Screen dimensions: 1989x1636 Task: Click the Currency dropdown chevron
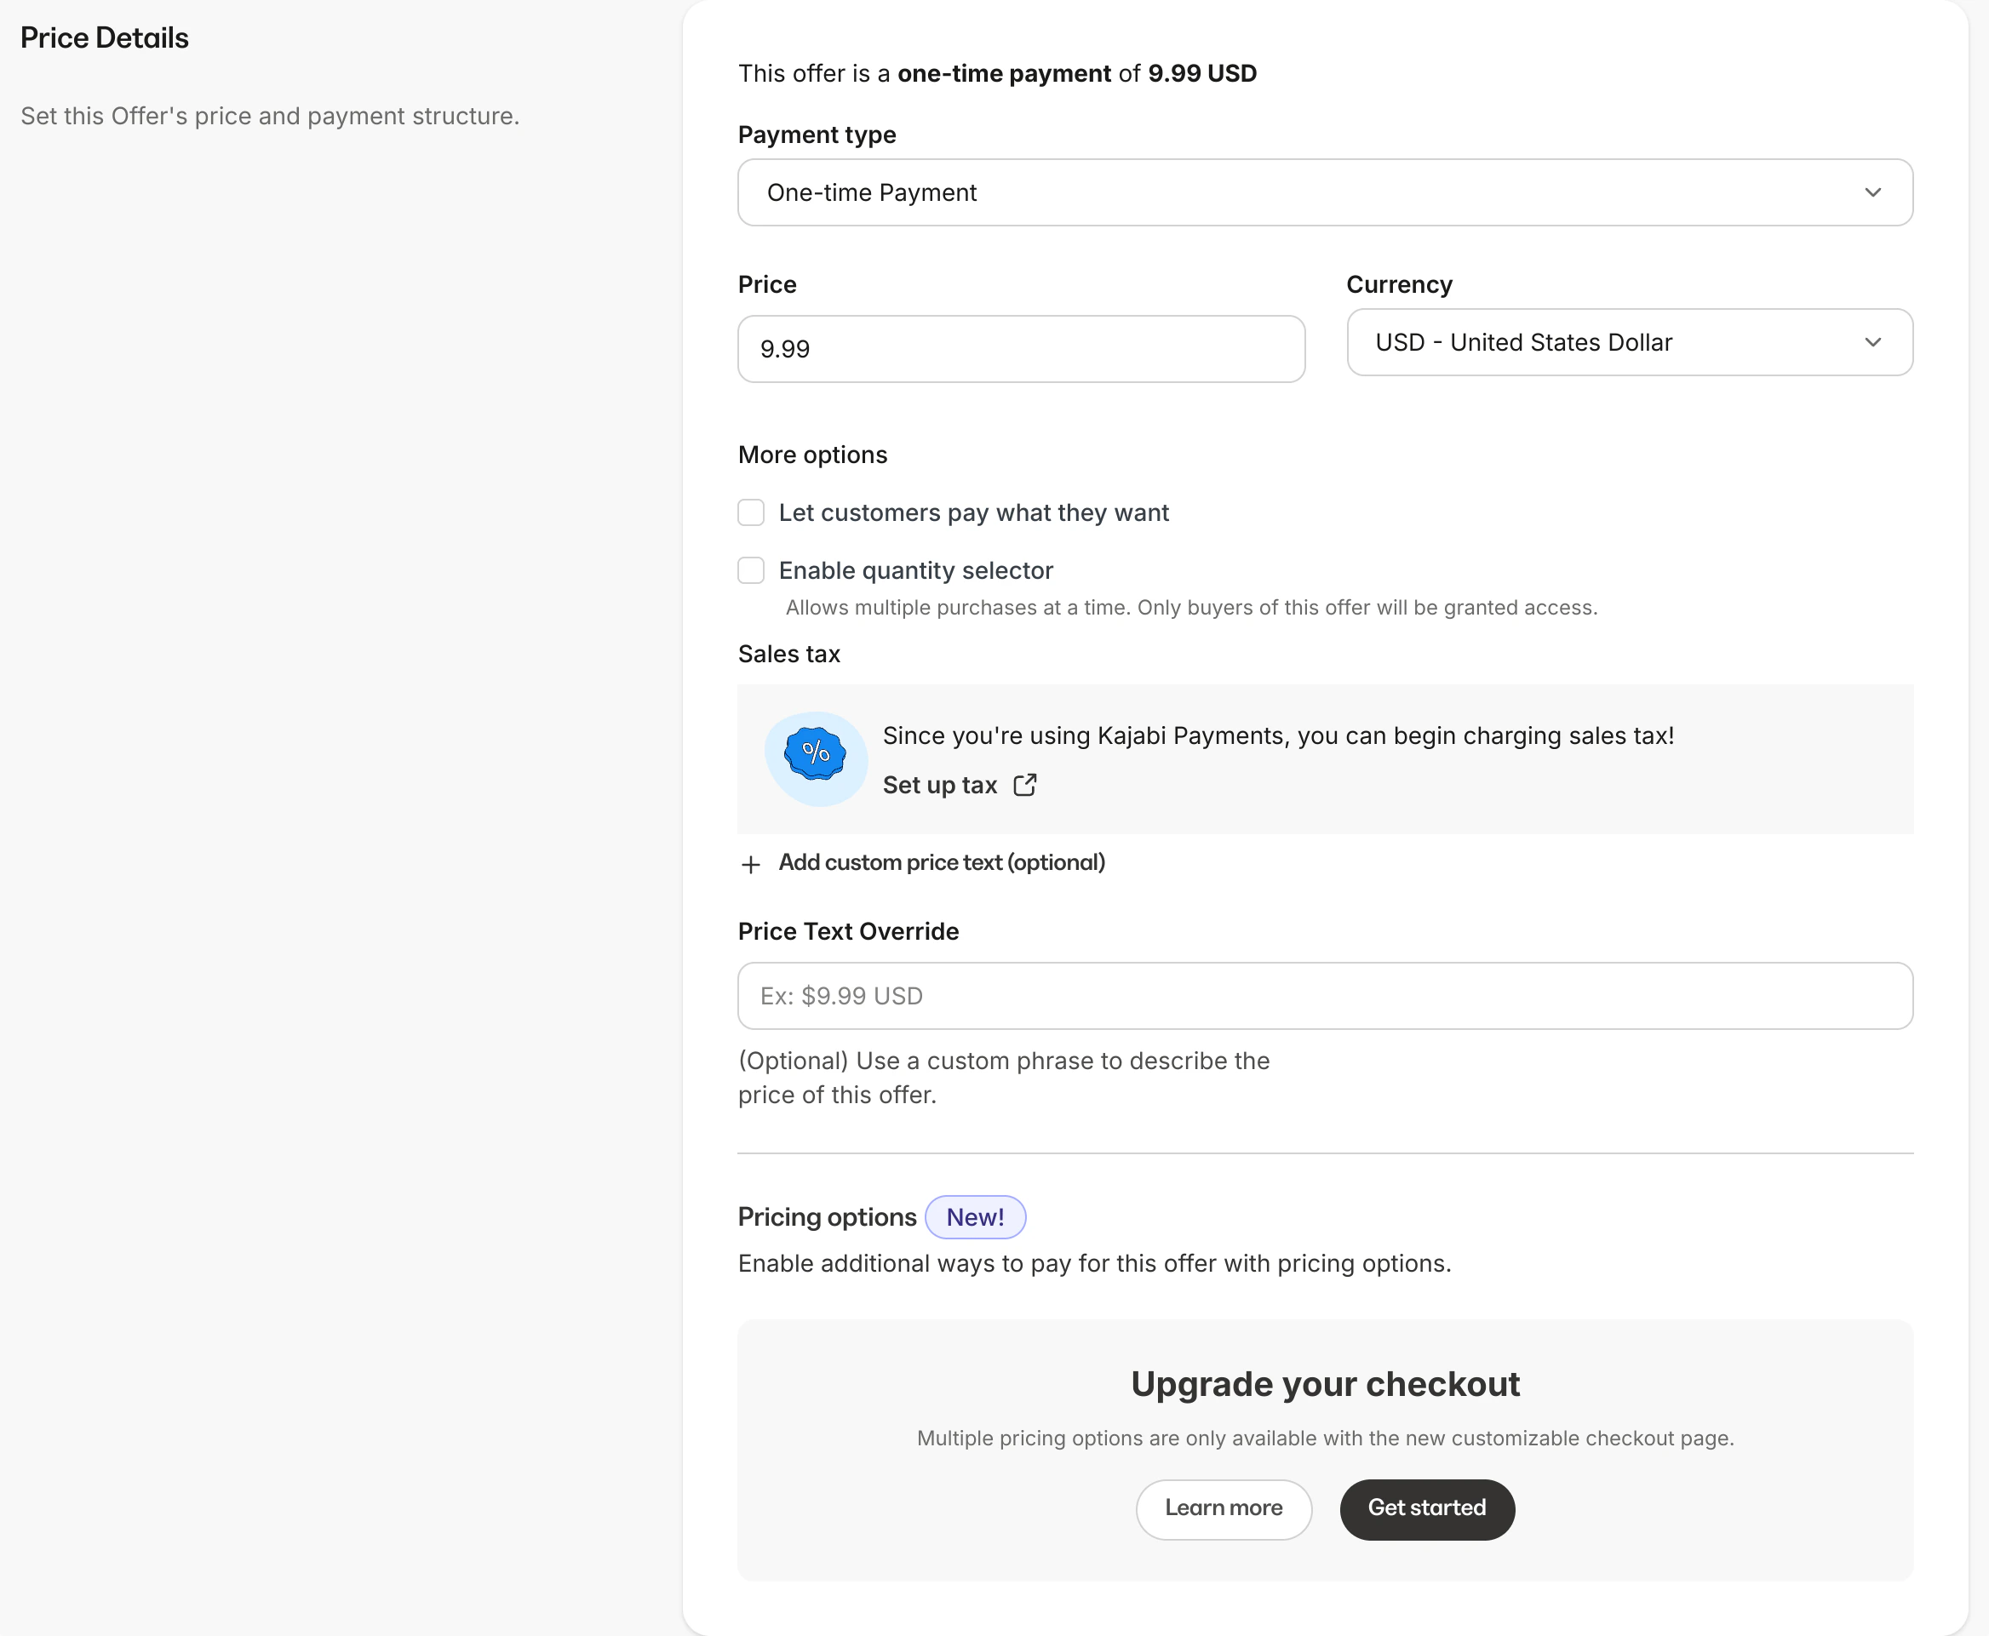pyautogui.click(x=1874, y=342)
